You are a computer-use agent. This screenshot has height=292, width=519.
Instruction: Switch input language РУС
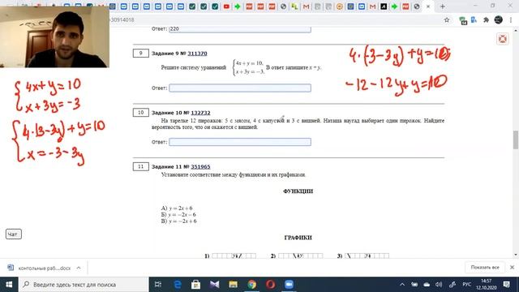467,285
